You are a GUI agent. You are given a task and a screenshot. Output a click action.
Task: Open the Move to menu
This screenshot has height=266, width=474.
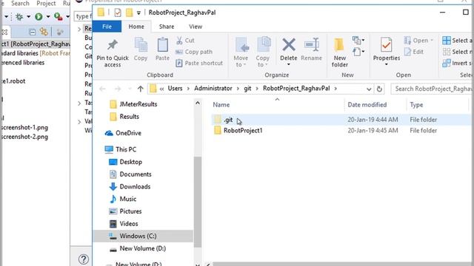[x=241, y=52]
